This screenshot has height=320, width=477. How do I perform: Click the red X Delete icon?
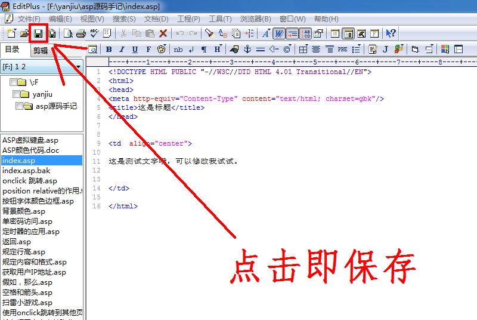click(163, 33)
